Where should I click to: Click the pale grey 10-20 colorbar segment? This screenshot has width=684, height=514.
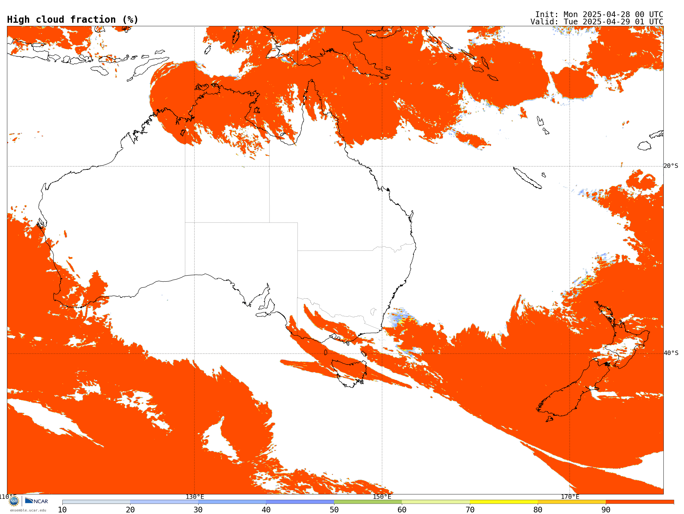[x=96, y=502]
